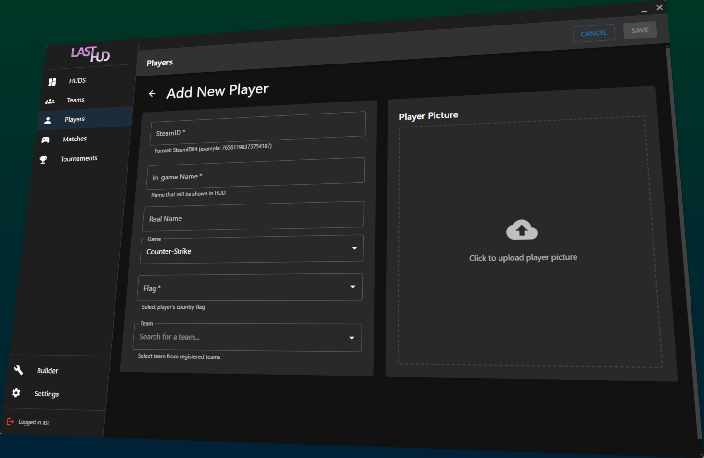
Task: Click the red logout icon
Action: click(x=10, y=421)
